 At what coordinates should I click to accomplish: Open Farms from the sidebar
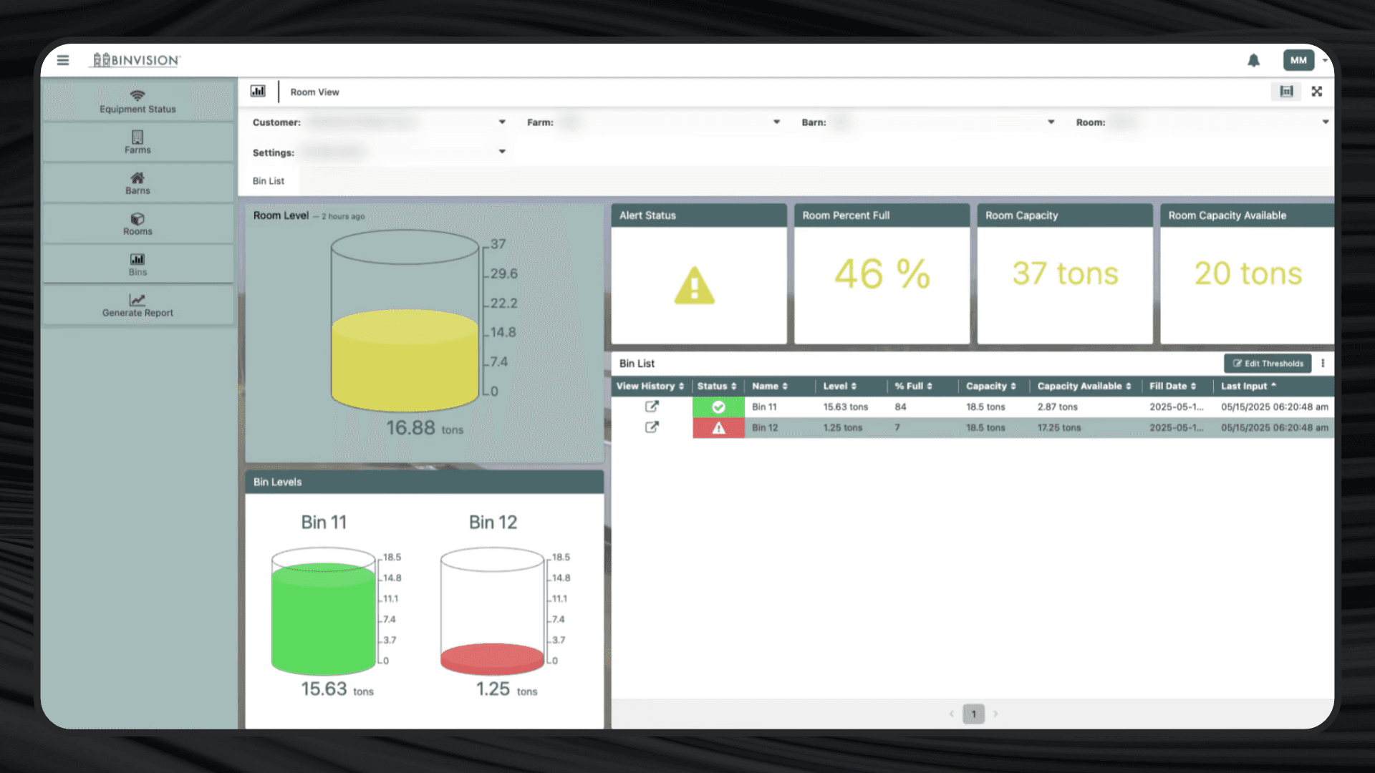(137, 142)
